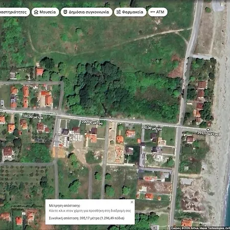Click the 100,00 μέτρα distance marker

point(33,117)
